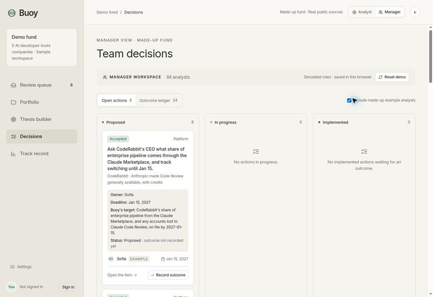Image resolution: width=433 pixels, height=297 pixels.
Task: Click the 'You' avatar badge
Action: click(x=11, y=287)
